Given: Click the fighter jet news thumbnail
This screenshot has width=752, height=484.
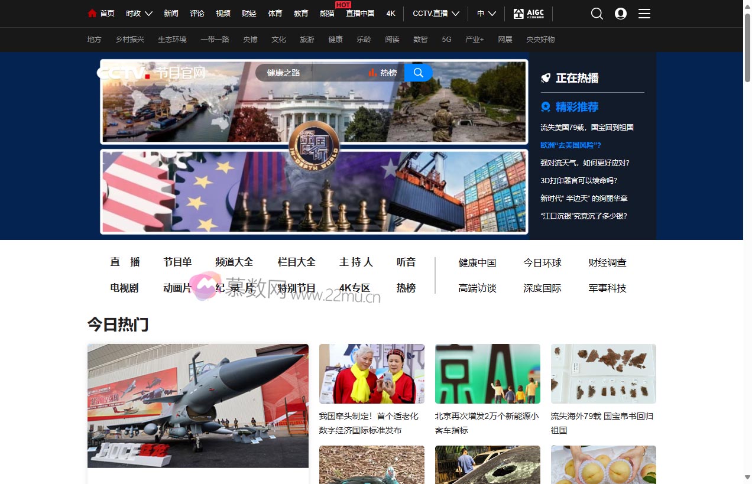Looking at the screenshot, I should pos(197,406).
